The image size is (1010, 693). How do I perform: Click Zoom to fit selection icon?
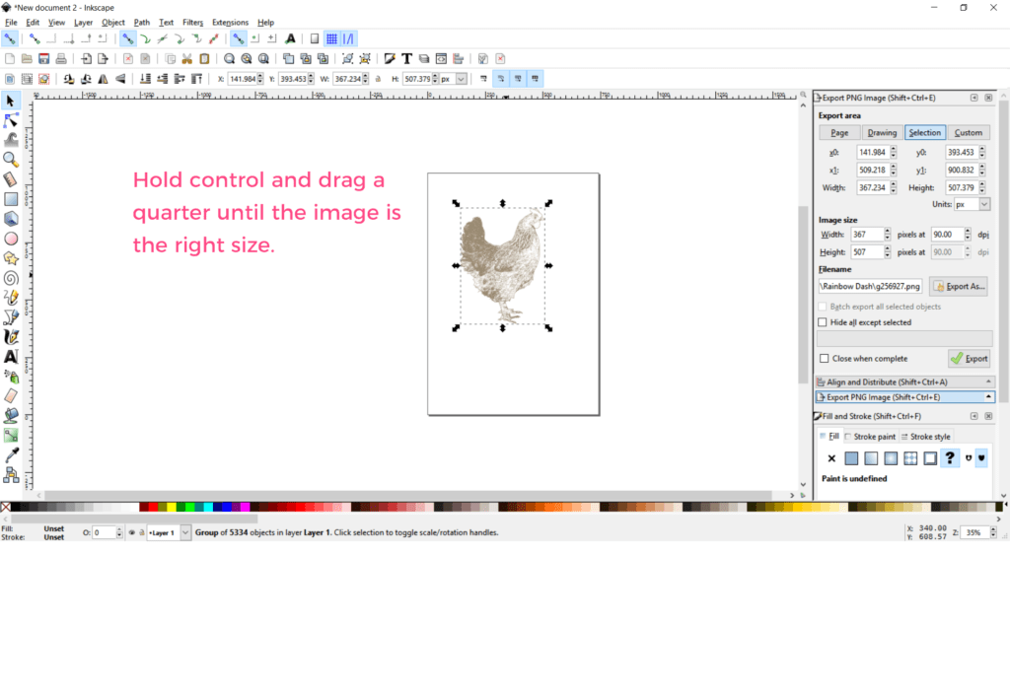(x=229, y=58)
